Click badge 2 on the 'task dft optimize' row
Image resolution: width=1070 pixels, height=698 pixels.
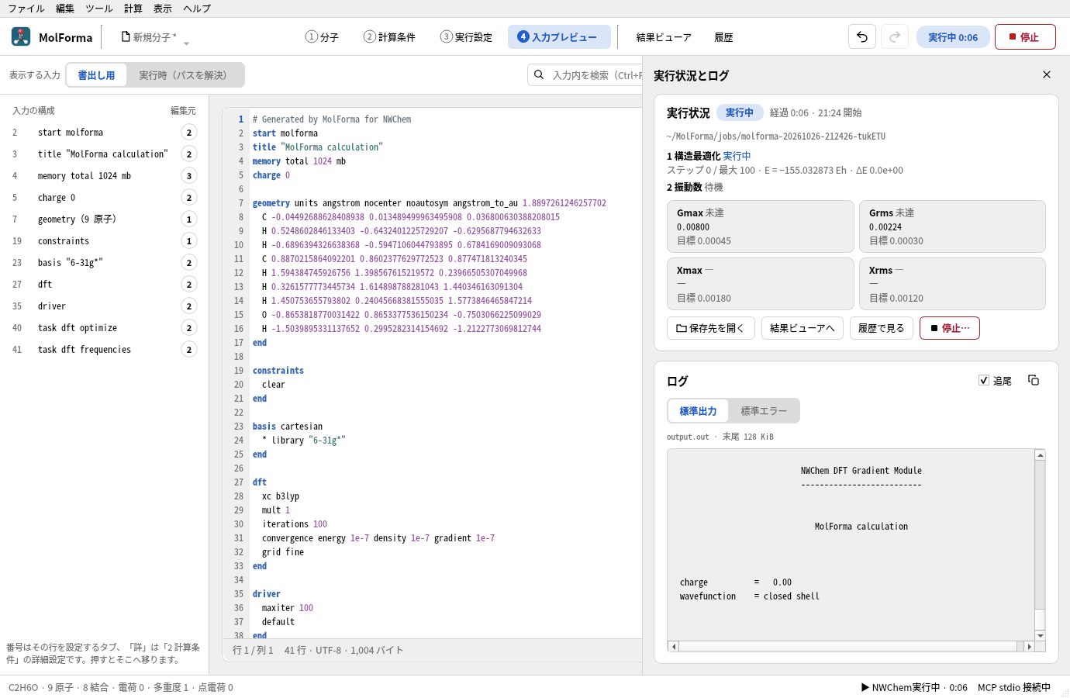coord(188,328)
